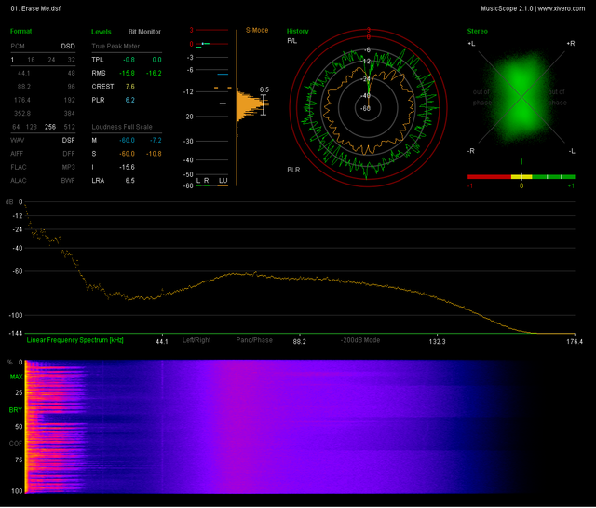Open the www.xivero.com link
The height and width of the screenshot is (508, 596).
point(562,8)
